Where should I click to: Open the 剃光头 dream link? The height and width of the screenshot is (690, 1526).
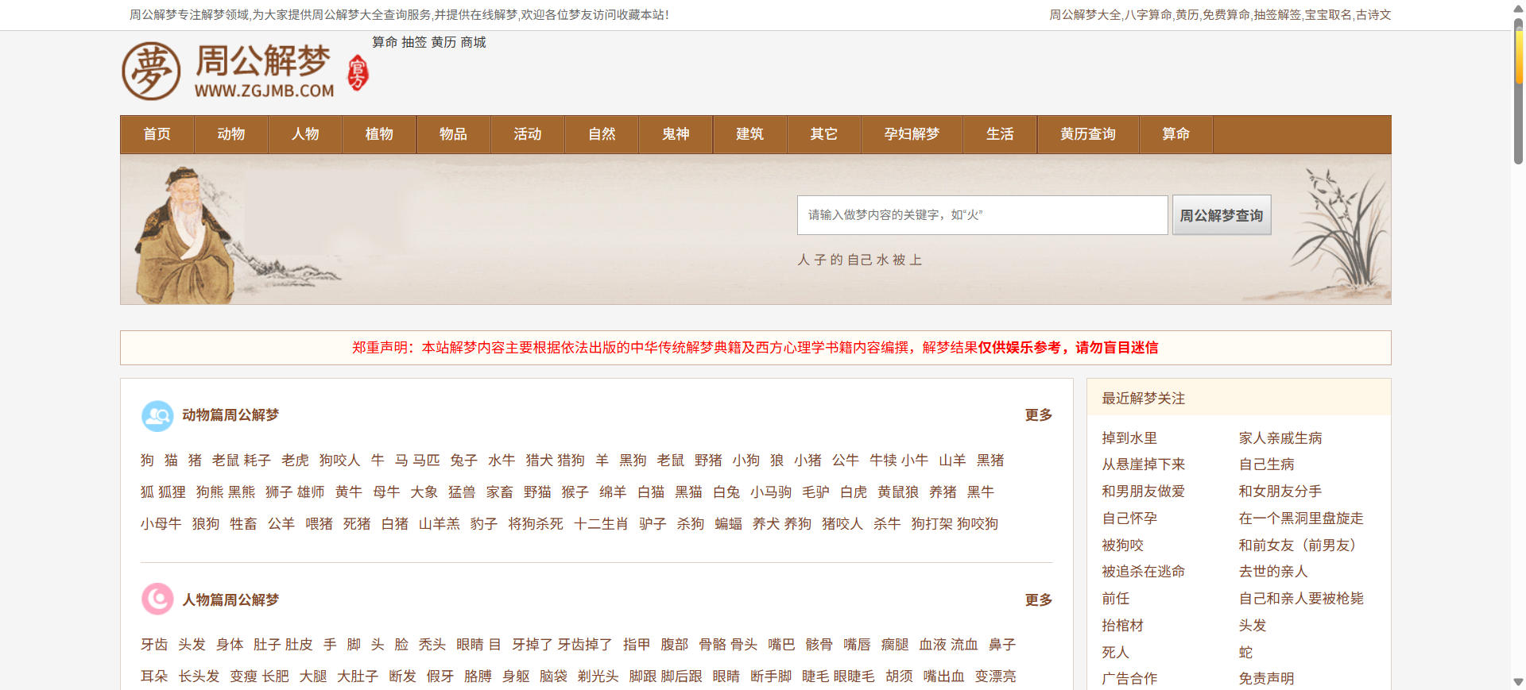(598, 677)
